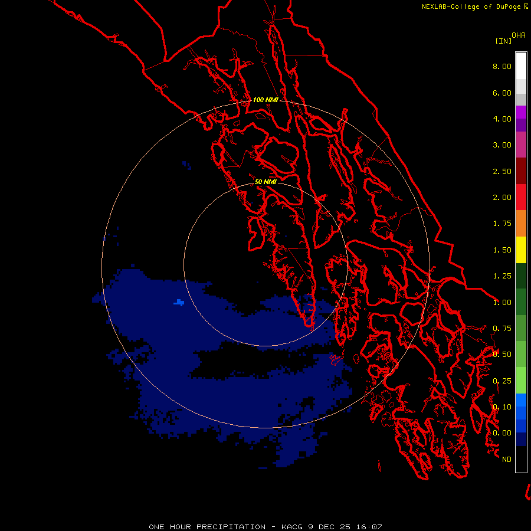Pick the yellow 1.50 legend swatch
The image size is (531, 531).
click(521, 250)
